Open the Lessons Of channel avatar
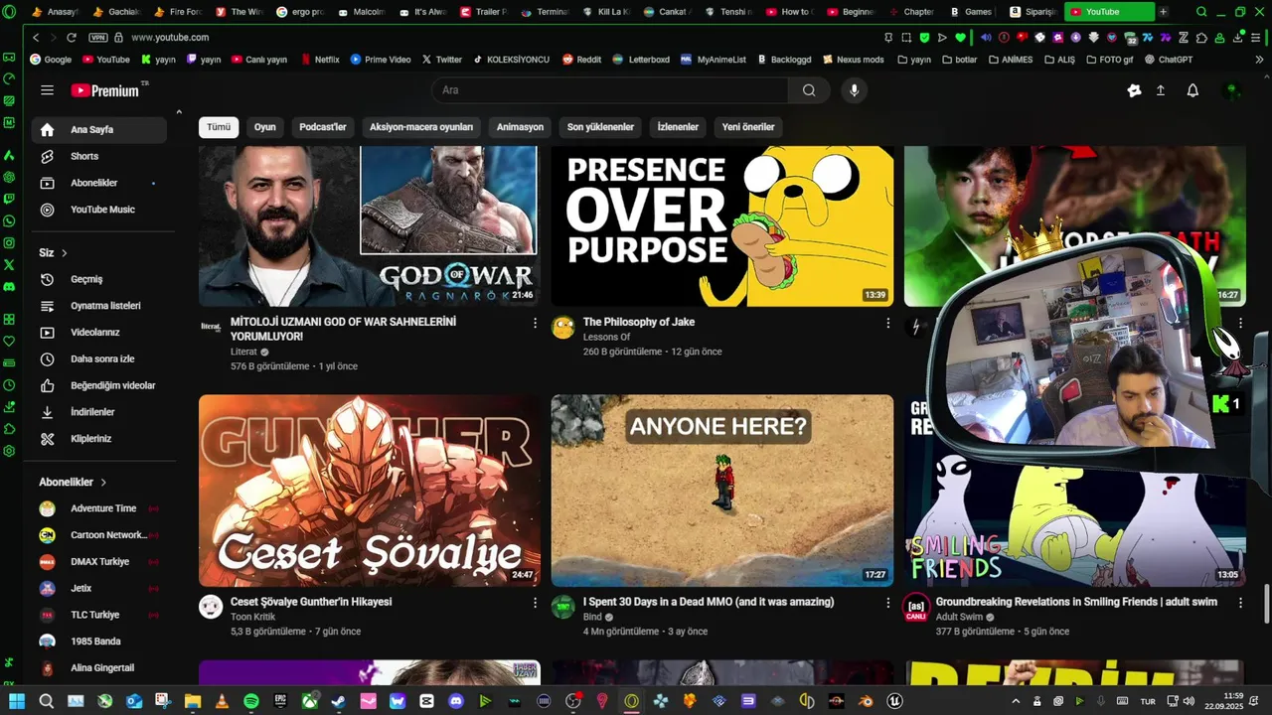 [x=563, y=328]
